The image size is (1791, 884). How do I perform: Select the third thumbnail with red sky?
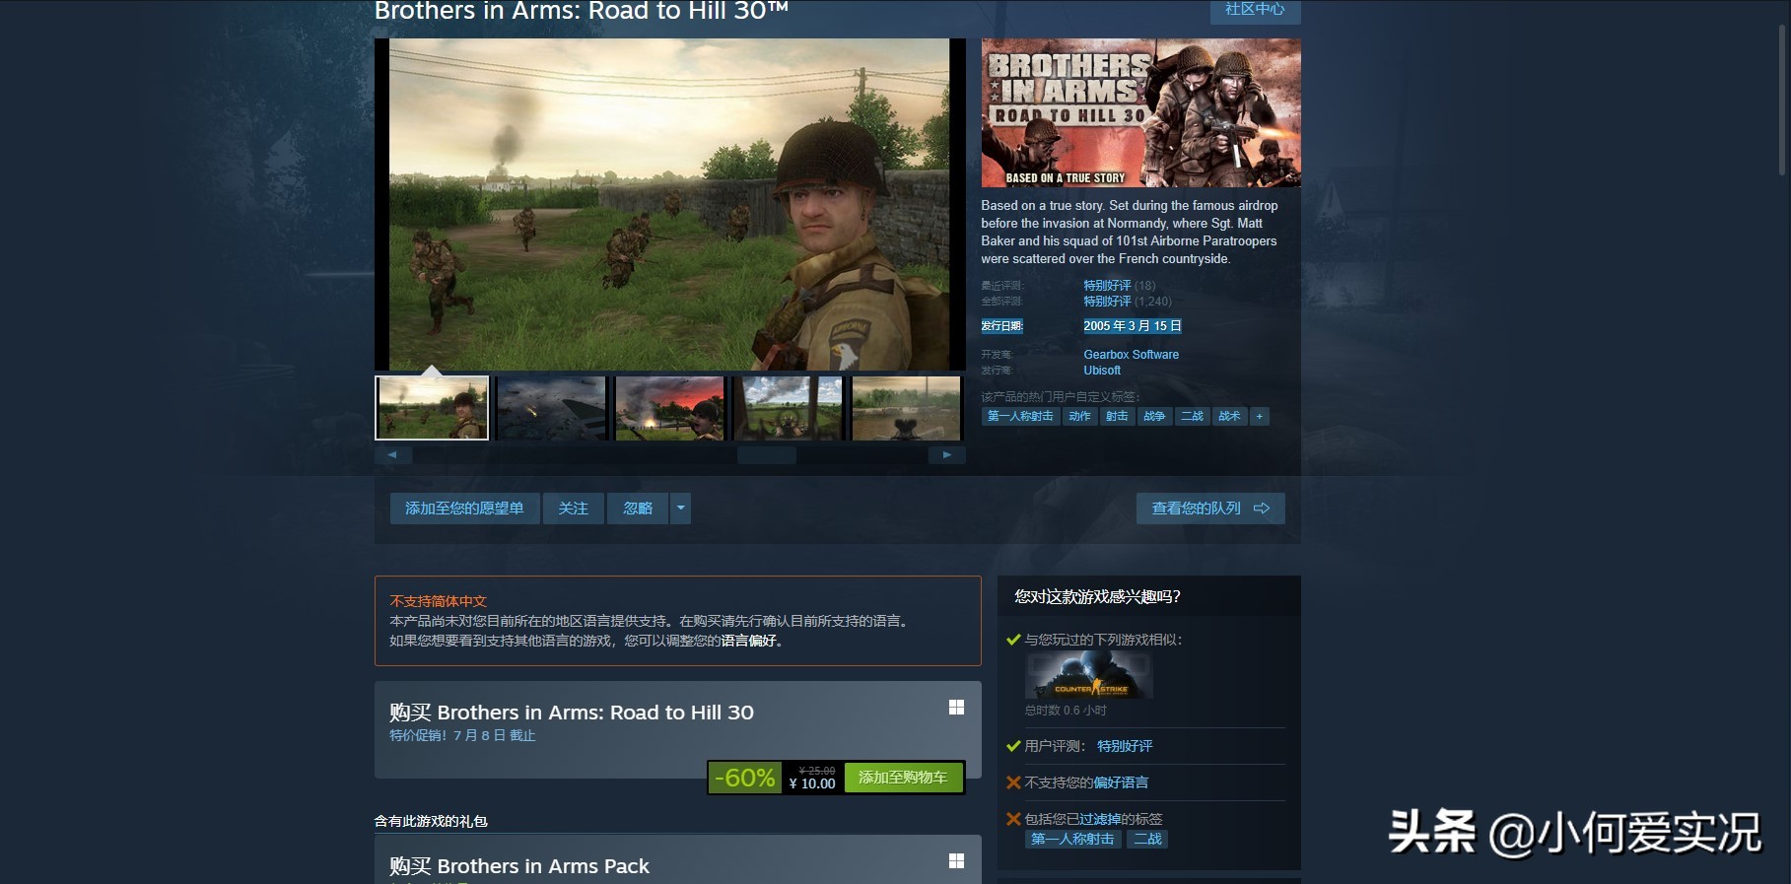(670, 407)
